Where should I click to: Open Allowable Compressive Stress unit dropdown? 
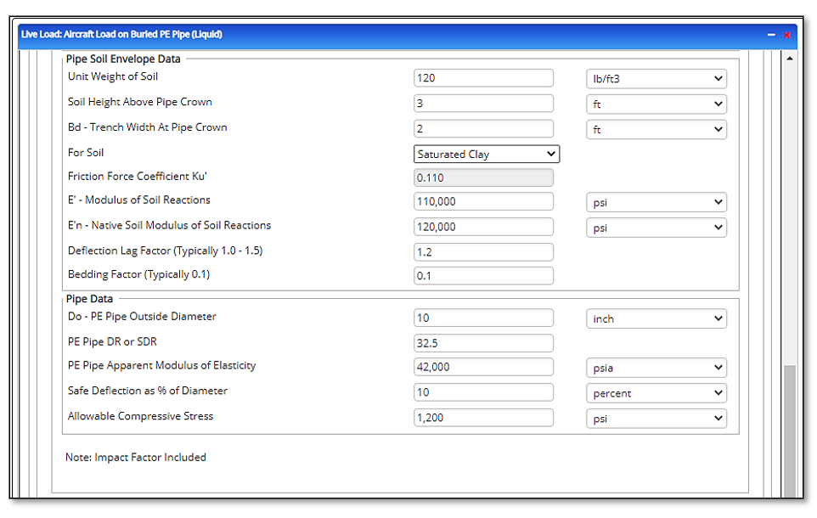tap(656, 419)
